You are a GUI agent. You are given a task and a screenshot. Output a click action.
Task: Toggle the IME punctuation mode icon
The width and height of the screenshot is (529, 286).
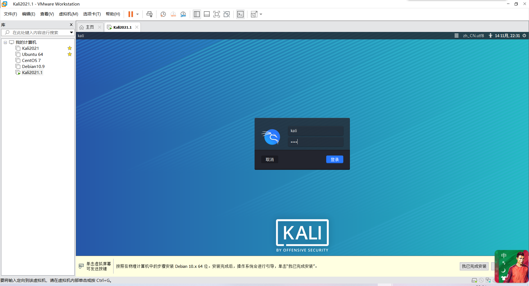point(504,263)
